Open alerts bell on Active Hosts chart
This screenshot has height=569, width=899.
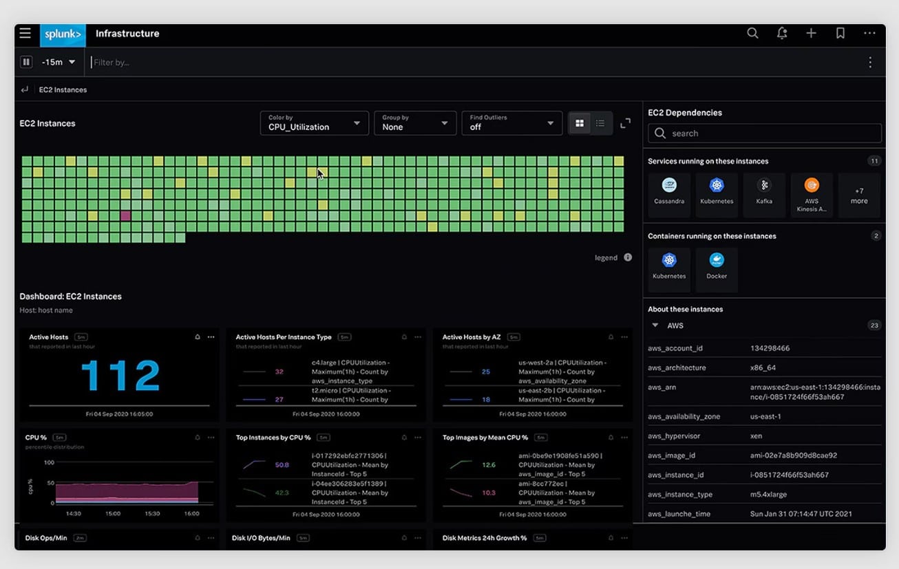pos(198,337)
